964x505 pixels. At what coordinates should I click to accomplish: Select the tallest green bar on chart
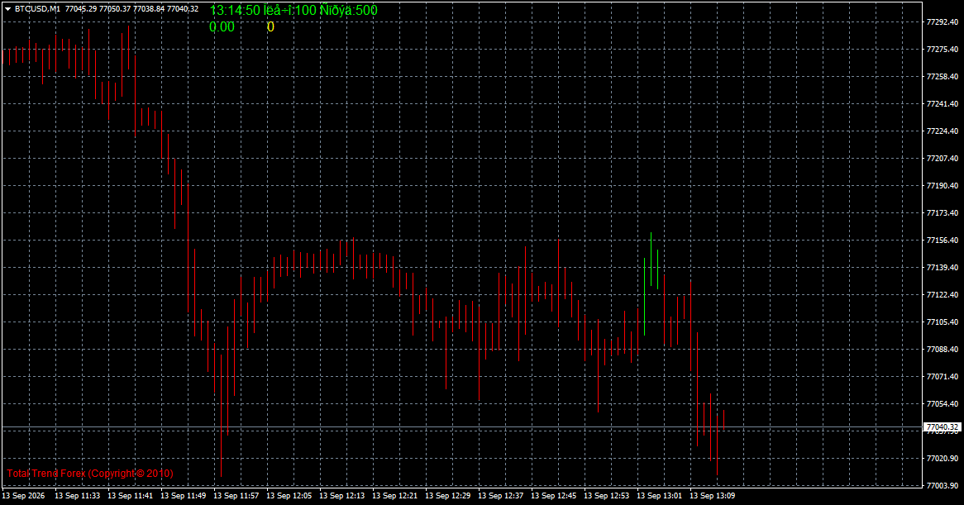coord(651,260)
